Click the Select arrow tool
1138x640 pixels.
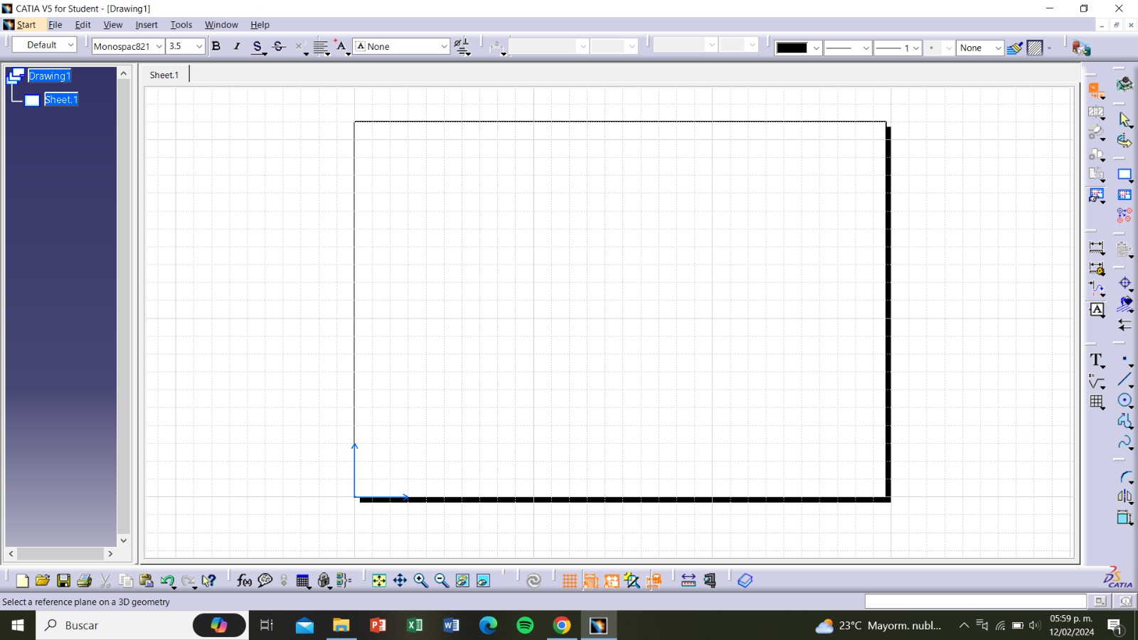[x=1124, y=119]
